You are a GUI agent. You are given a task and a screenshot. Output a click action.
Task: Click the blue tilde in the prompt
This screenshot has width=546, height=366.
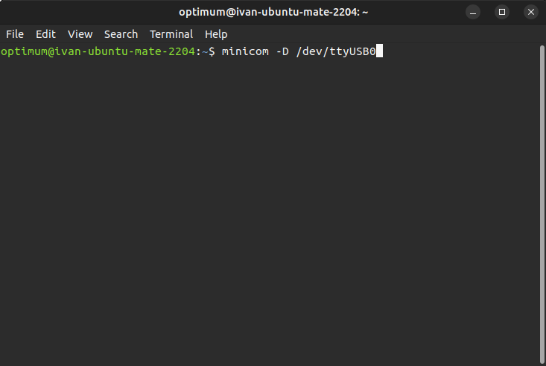click(x=206, y=51)
